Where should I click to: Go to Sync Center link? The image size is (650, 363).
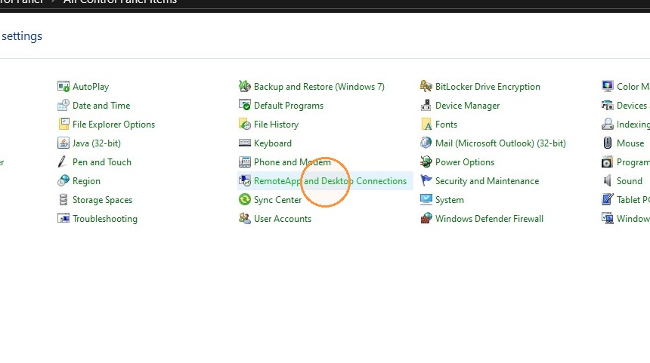point(277,200)
